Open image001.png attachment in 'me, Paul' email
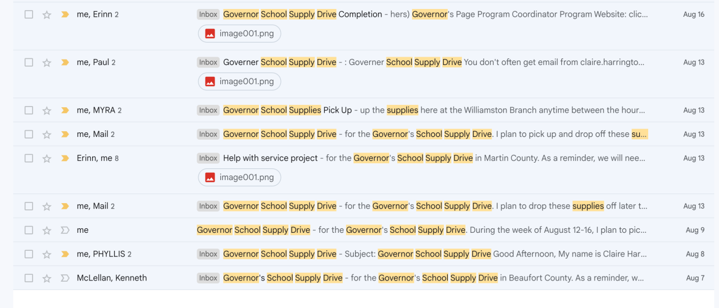The image size is (719, 308). [240, 81]
